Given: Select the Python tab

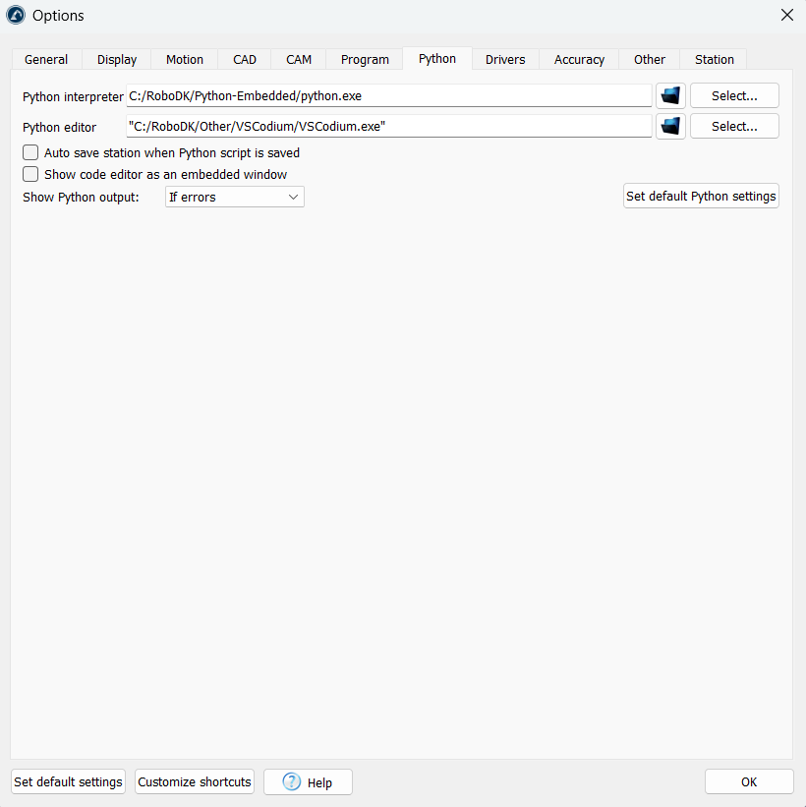Looking at the screenshot, I should pos(437,59).
